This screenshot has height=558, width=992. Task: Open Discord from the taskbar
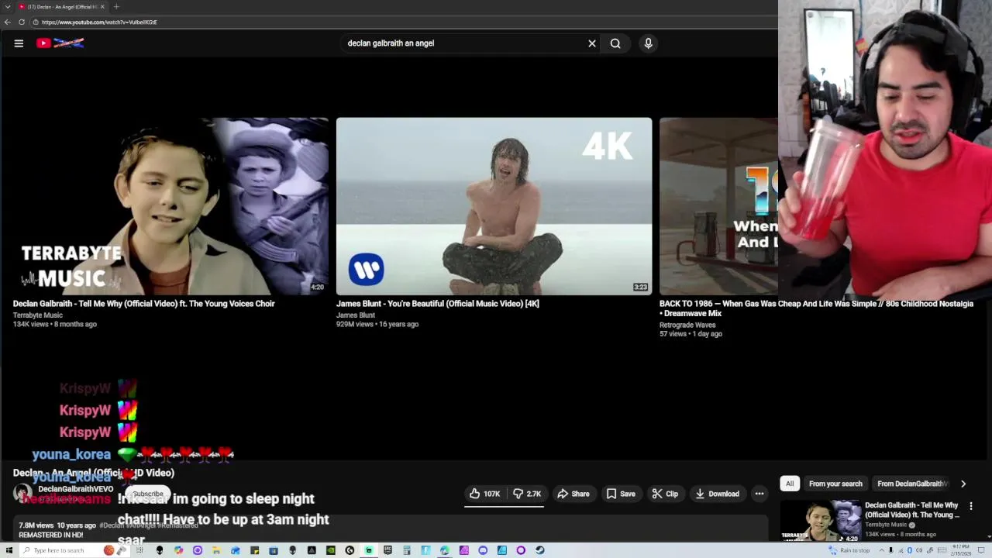[x=483, y=550]
